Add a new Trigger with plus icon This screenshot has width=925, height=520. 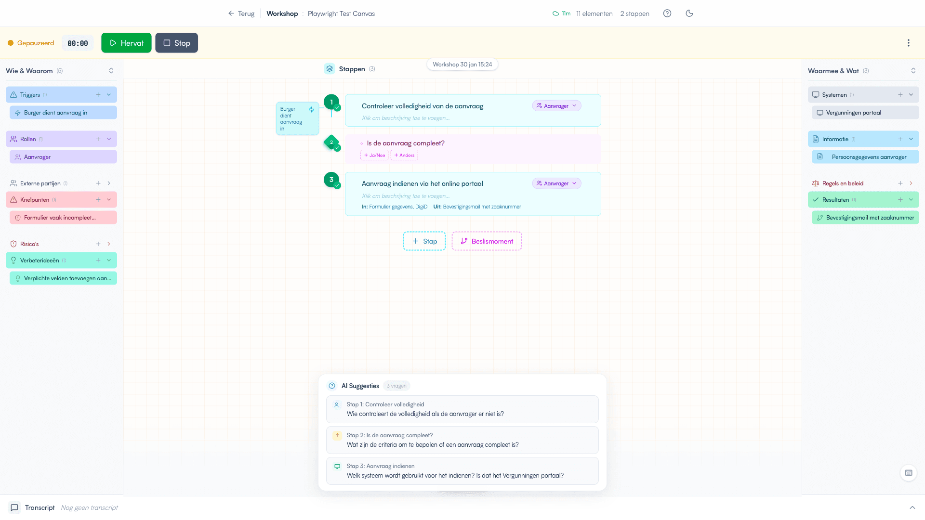98,95
